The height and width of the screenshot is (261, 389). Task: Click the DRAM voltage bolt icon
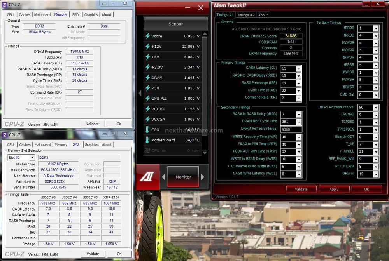coord(147,78)
